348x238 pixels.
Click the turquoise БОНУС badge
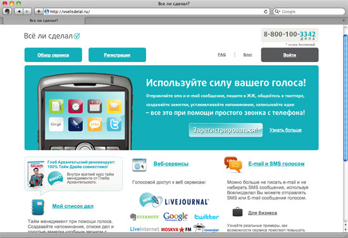(55, 178)
